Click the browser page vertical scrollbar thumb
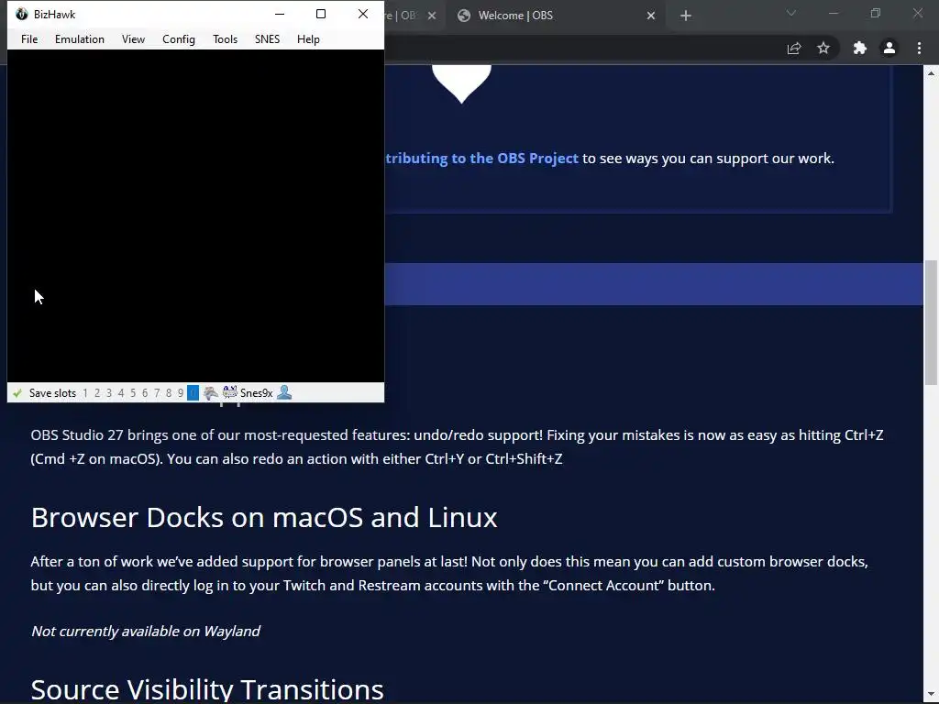This screenshot has width=939, height=704. 931,322
